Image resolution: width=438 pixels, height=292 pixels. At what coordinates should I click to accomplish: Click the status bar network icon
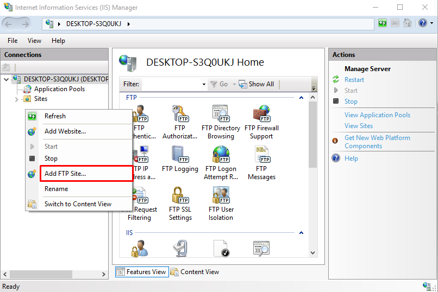(x=427, y=285)
